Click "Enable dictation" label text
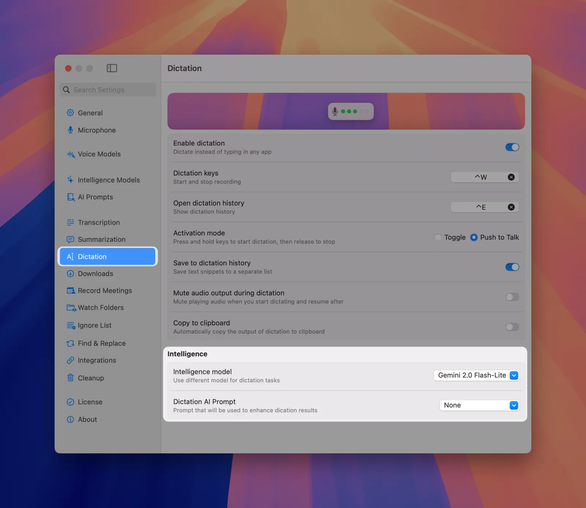The height and width of the screenshot is (508, 586). (x=199, y=143)
